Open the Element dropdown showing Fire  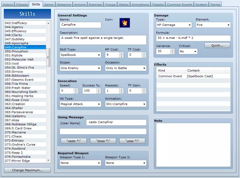[213, 25]
